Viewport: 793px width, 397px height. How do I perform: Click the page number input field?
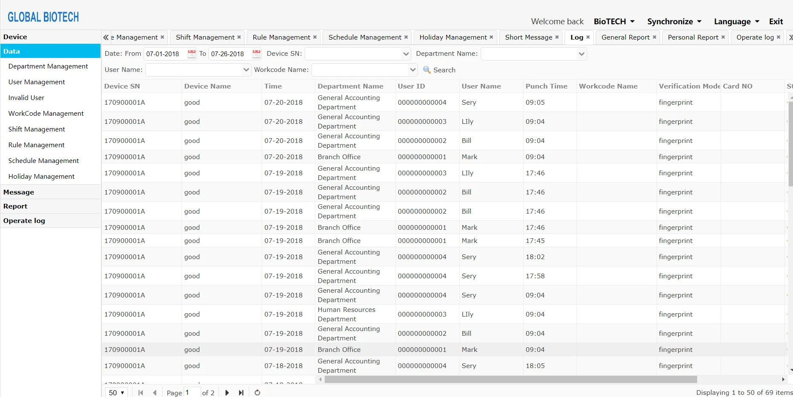(192, 393)
